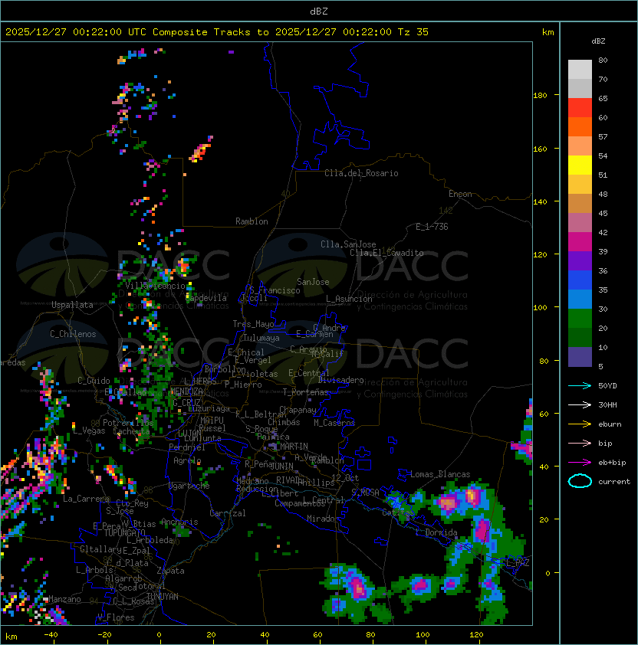Click the 'Ramblon' place label
Viewport: 638px width, 645px height.
[252, 221]
